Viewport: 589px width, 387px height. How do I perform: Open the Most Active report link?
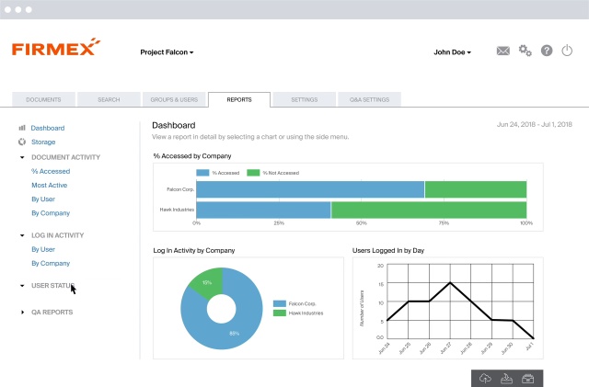(49, 185)
